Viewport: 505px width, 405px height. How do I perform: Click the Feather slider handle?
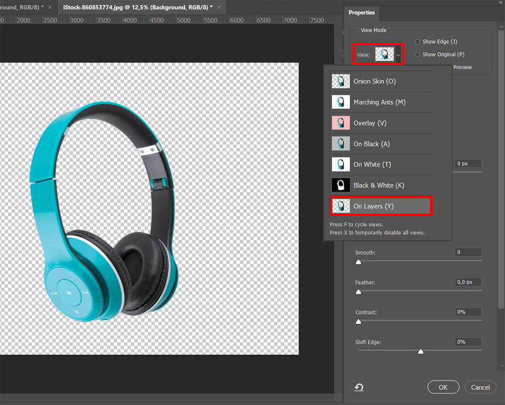(x=359, y=292)
